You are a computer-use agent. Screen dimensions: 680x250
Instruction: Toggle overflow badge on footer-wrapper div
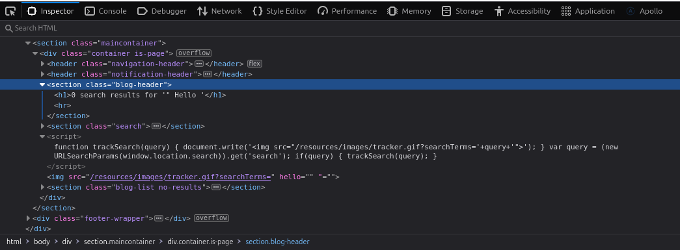[x=211, y=218]
